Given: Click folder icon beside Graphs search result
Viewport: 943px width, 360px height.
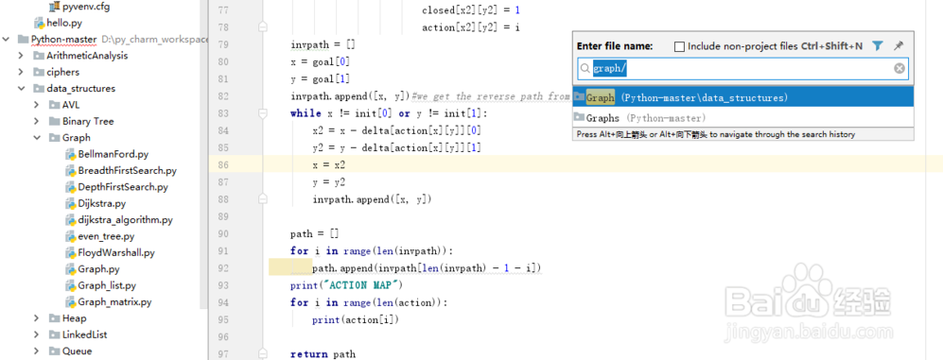Looking at the screenshot, I should 580,117.
